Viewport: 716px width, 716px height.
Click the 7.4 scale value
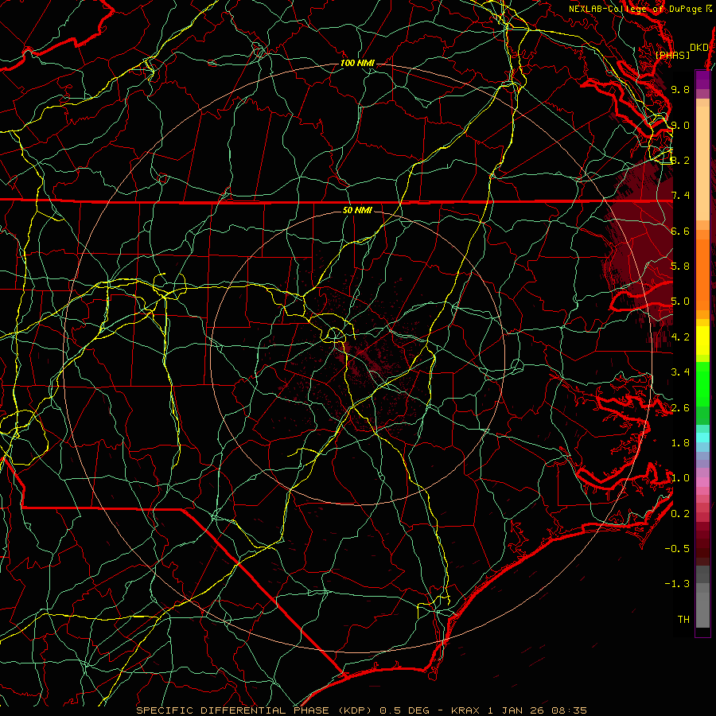(680, 196)
